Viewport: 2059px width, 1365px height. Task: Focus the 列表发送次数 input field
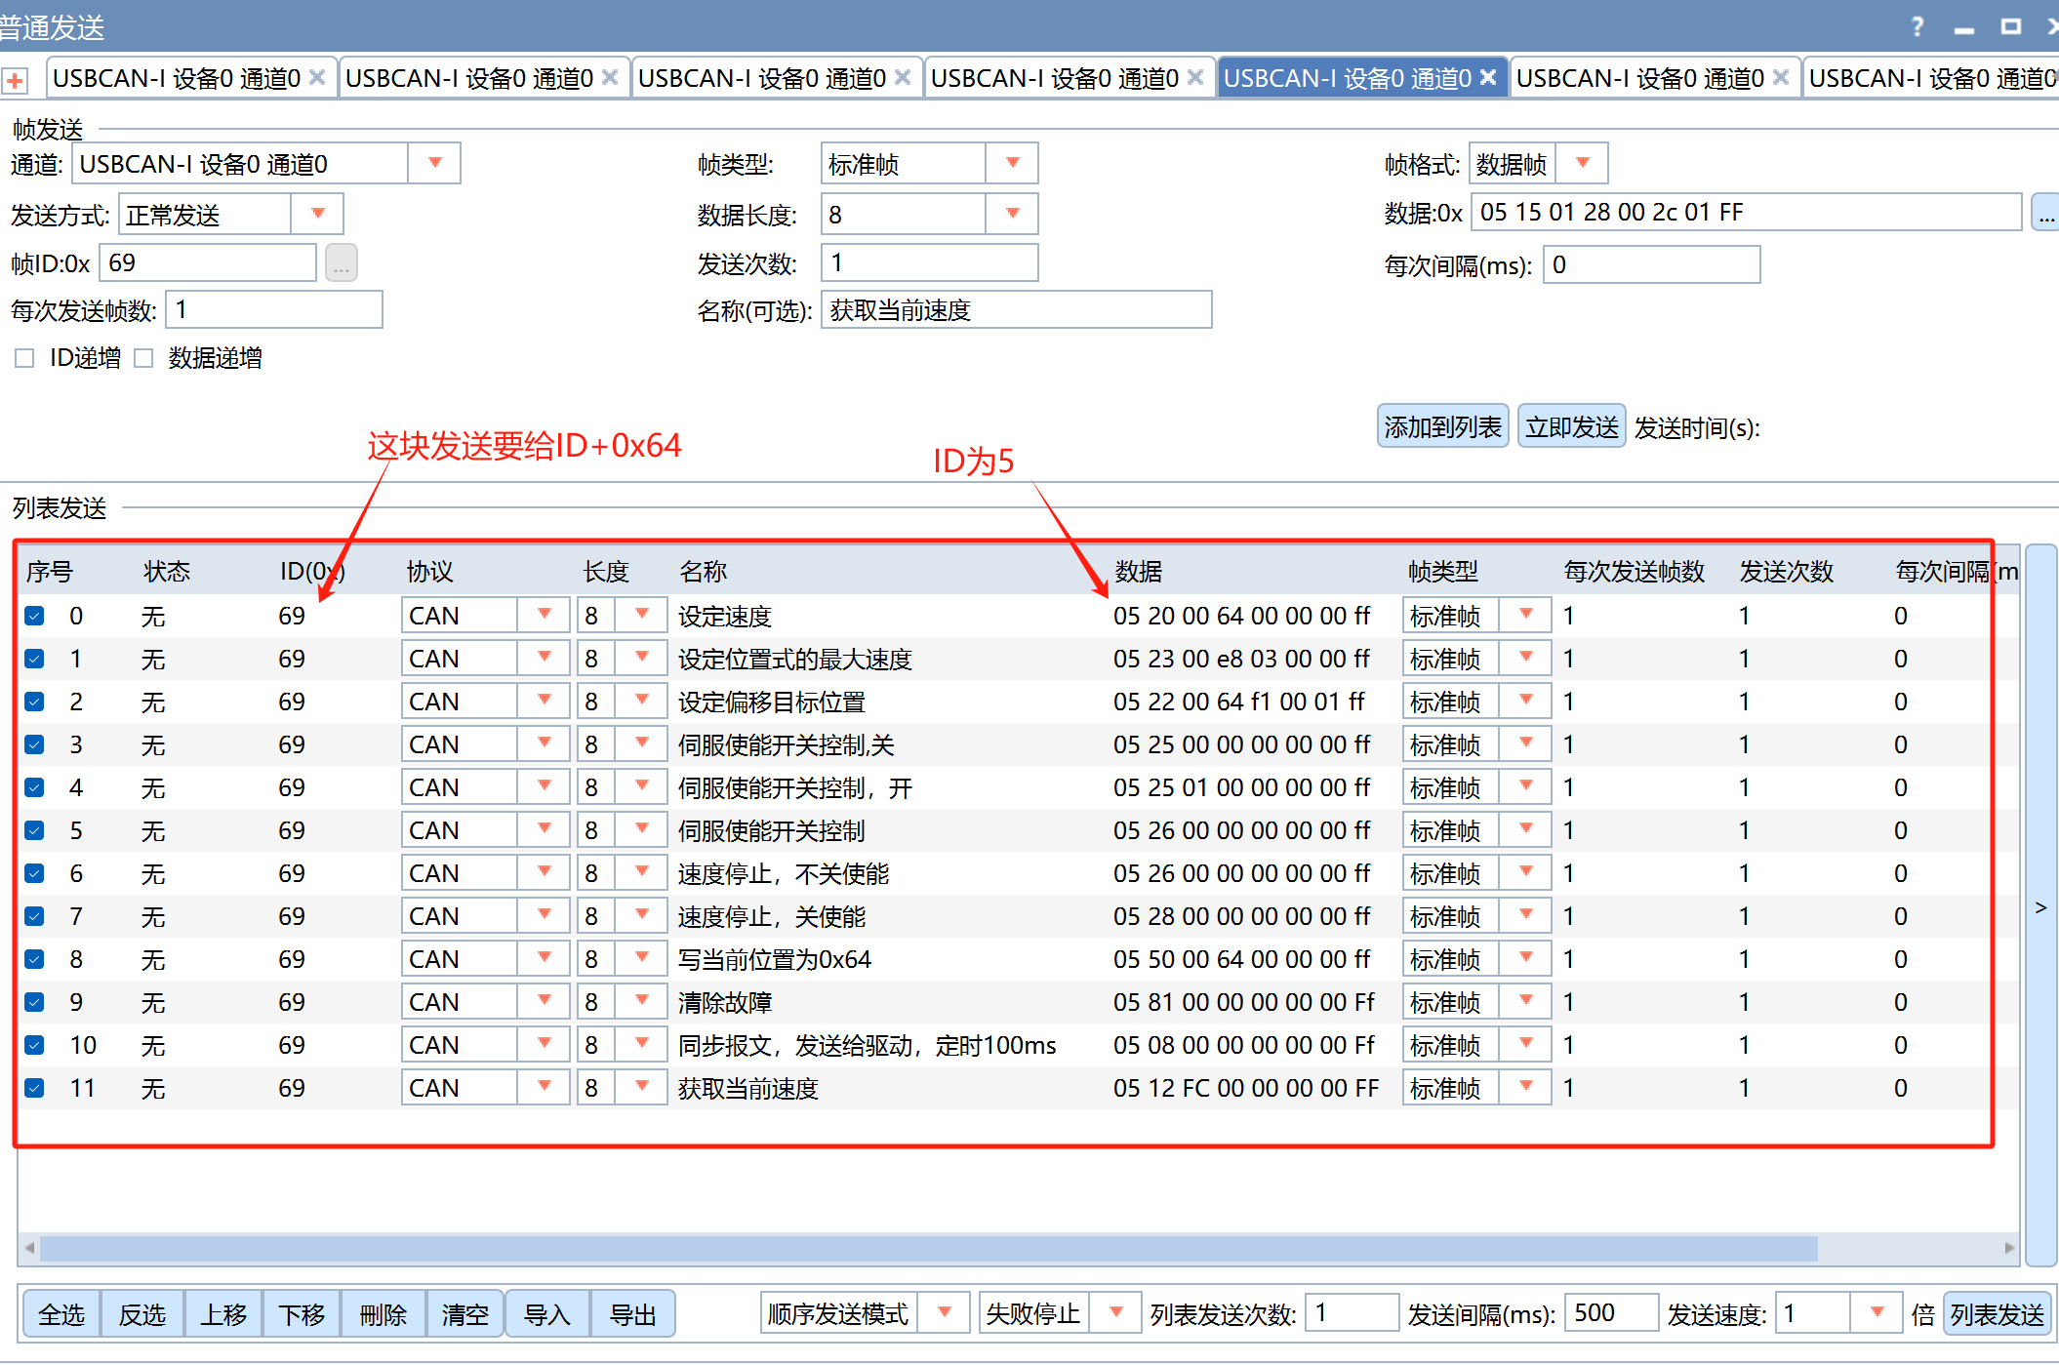click(1352, 1313)
